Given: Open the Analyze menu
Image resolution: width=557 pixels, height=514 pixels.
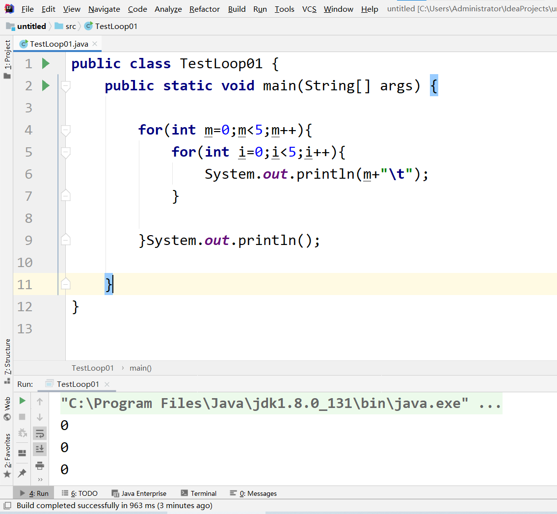Looking at the screenshot, I should click(168, 9).
